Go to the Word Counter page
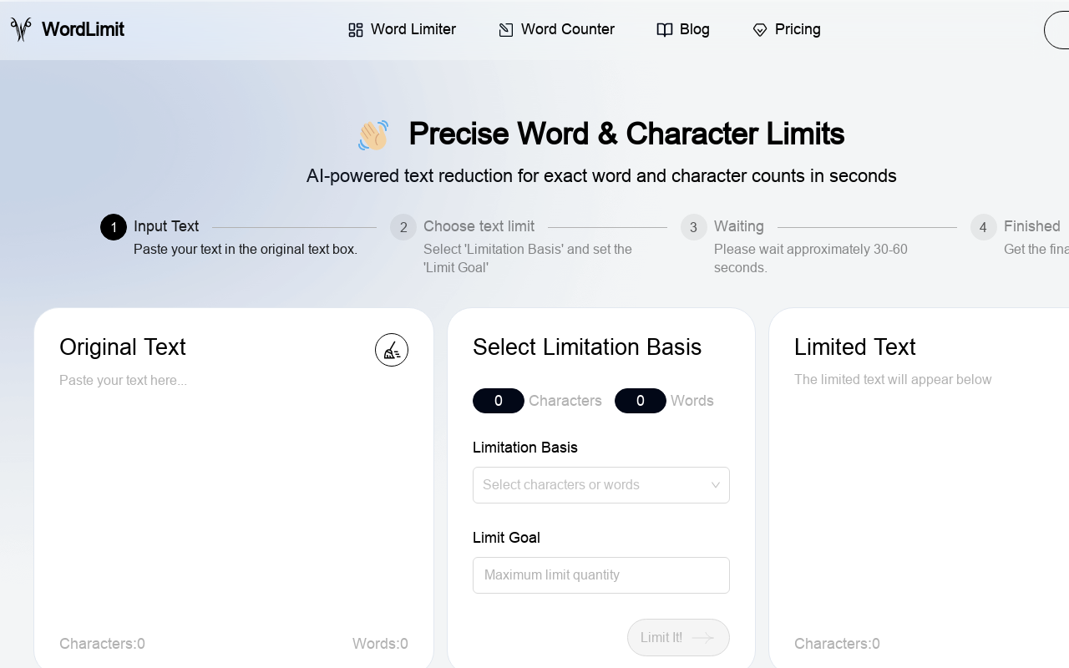Viewport: 1069px width, 668px height. 567,29
